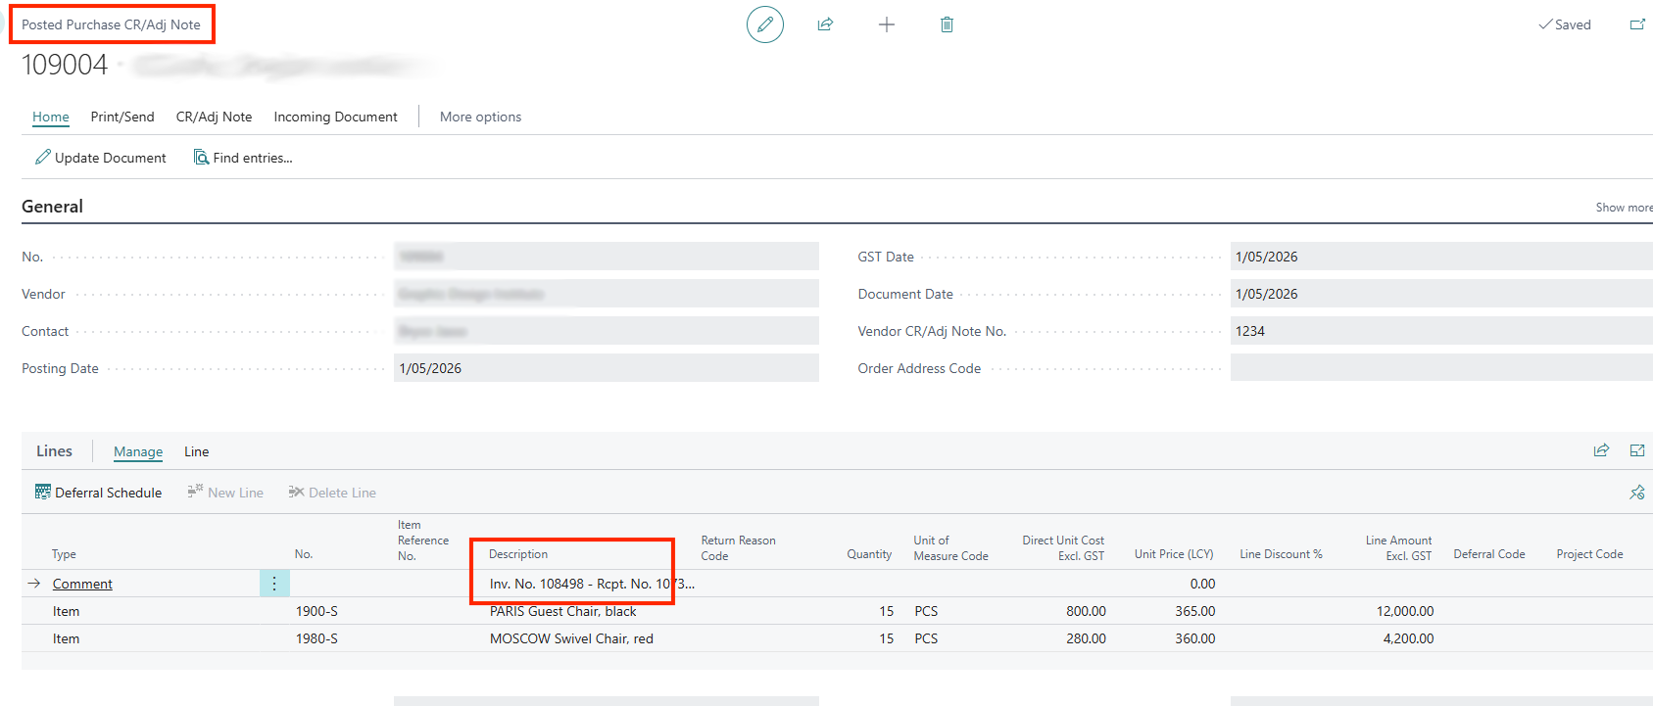Screen dimensions: 1653x706
Task: Open Deferral Schedule action
Action: tap(99, 493)
